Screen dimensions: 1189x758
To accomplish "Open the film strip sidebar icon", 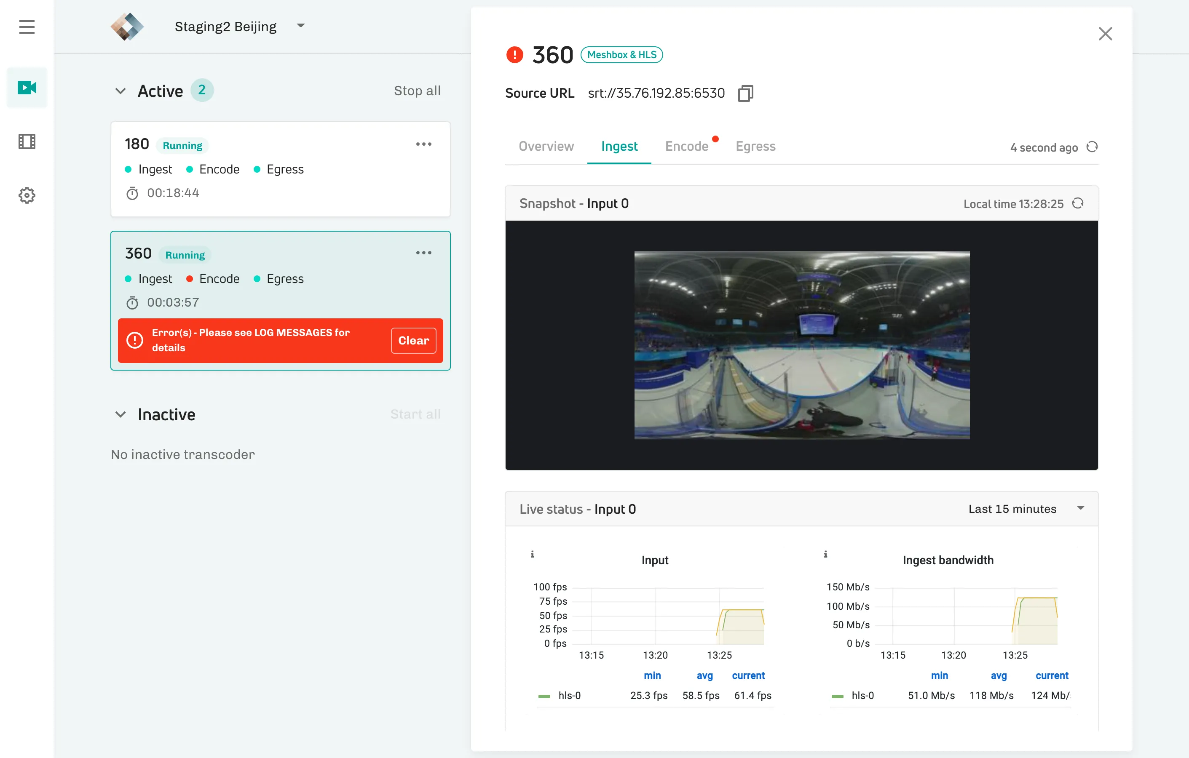I will pos(27,141).
